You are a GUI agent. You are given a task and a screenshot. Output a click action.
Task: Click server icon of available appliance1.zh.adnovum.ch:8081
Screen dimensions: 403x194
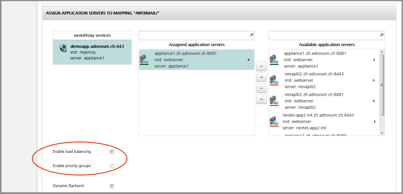click(x=274, y=59)
